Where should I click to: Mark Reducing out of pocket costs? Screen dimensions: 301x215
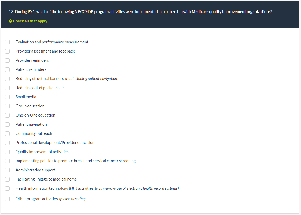point(8,88)
